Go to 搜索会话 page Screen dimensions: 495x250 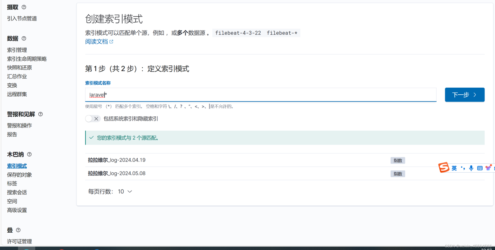(x=17, y=192)
